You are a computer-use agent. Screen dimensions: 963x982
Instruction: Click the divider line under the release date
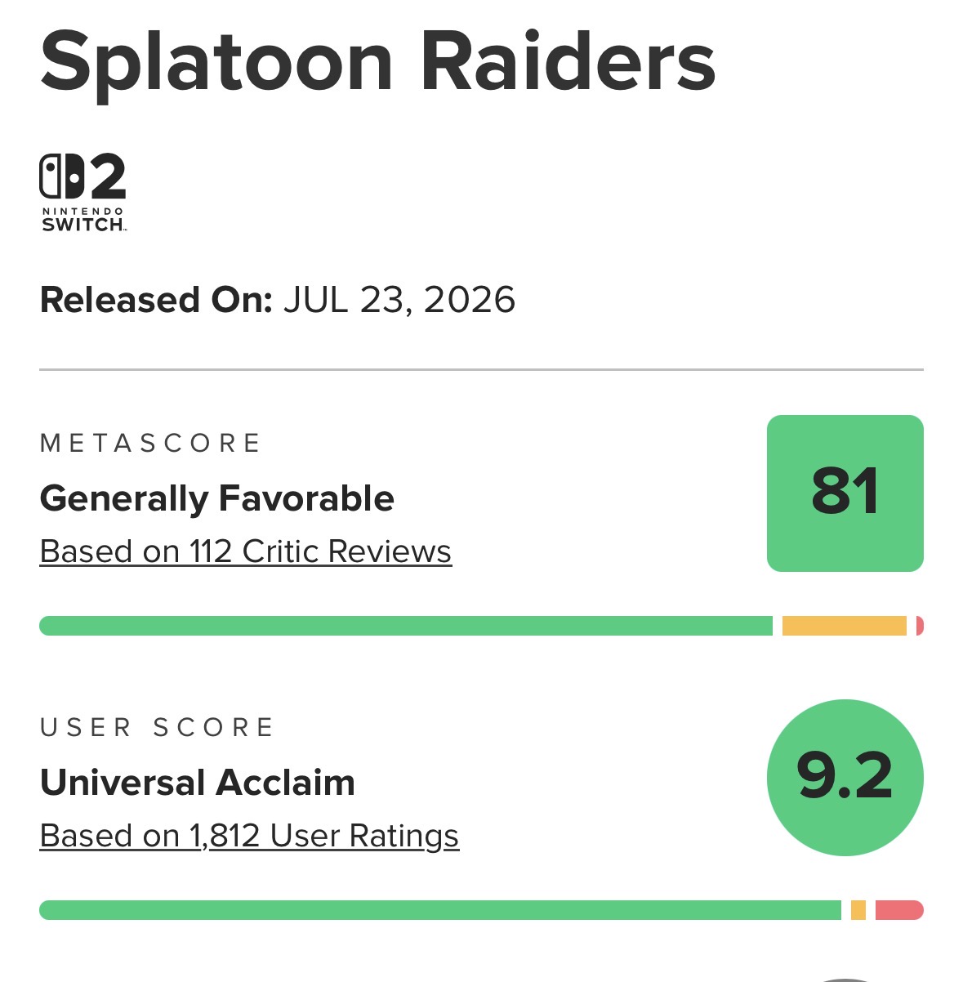pyautogui.click(x=481, y=370)
